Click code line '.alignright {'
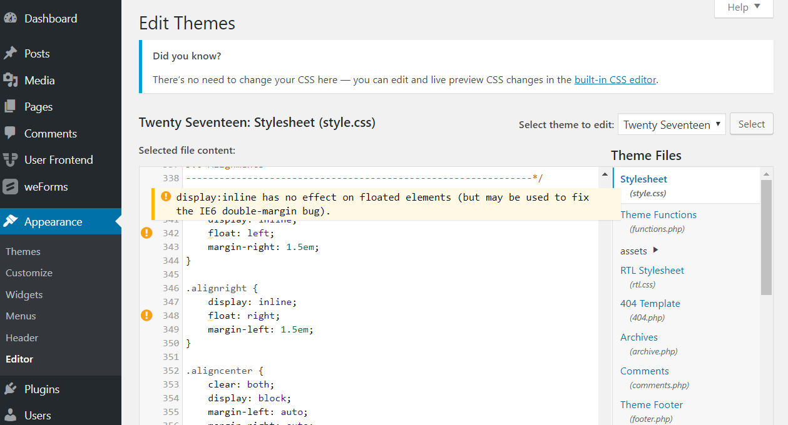This screenshot has height=425, width=788. click(222, 288)
